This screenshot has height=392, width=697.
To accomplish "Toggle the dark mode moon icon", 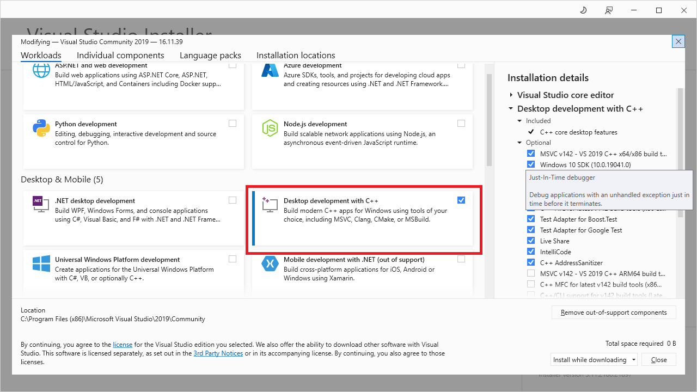I will tap(583, 10).
